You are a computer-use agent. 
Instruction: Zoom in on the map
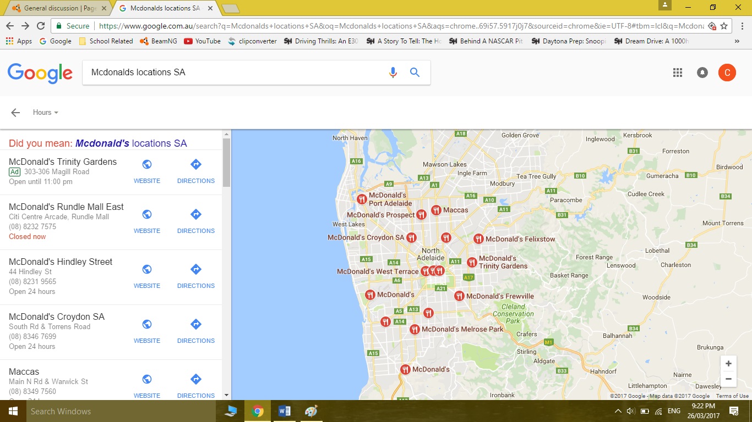tap(728, 364)
